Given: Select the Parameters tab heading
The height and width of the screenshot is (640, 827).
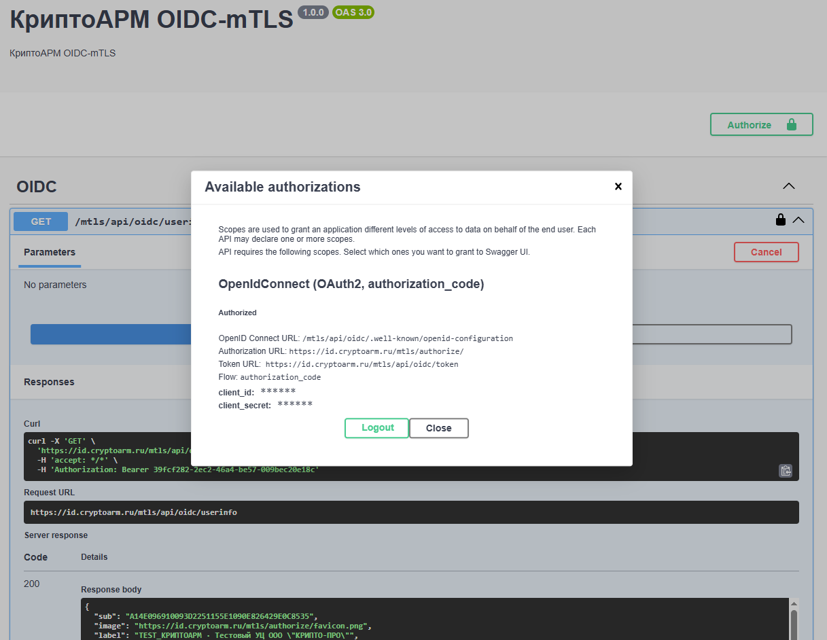Looking at the screenshot, I should (x=50, y=252).
